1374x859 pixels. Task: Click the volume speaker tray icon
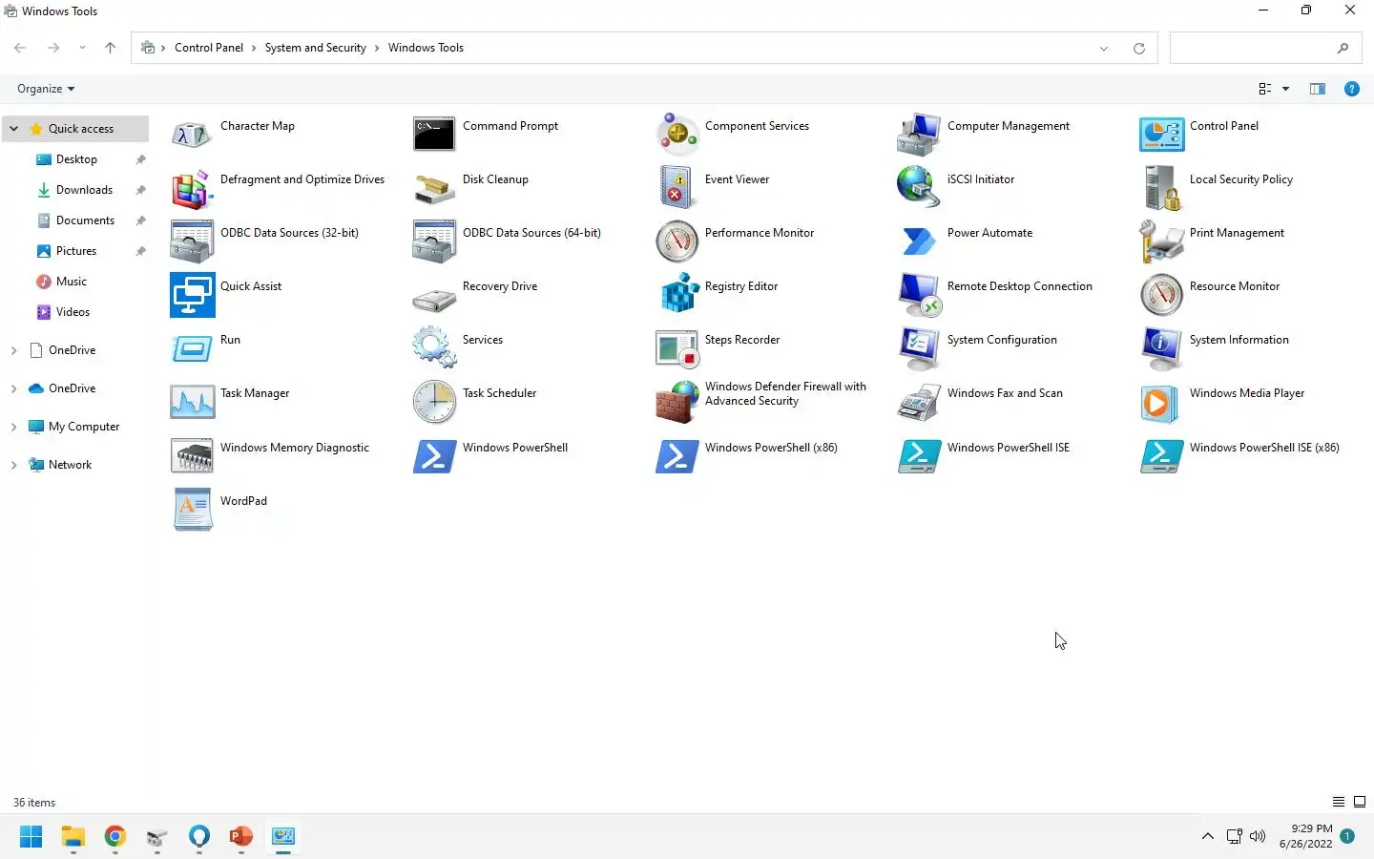(1258, 836)
